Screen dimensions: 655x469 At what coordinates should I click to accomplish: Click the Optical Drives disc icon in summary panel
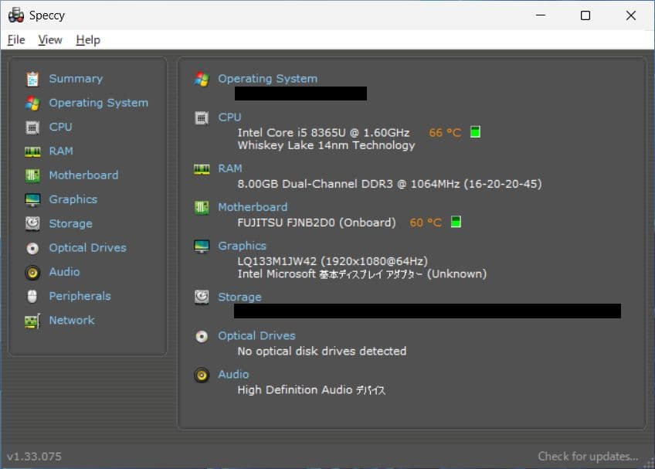point(202,337)
